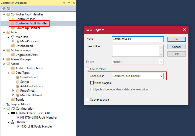Select the Assets folder text

click(15, 64)
